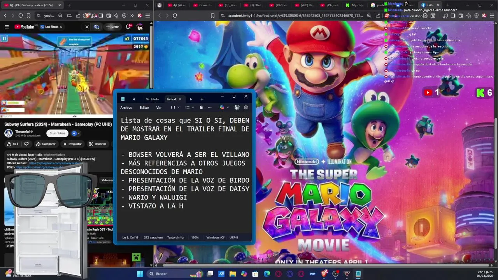The image size is (498, 280).
Task: Open Windows Start button
Action: 140,274
